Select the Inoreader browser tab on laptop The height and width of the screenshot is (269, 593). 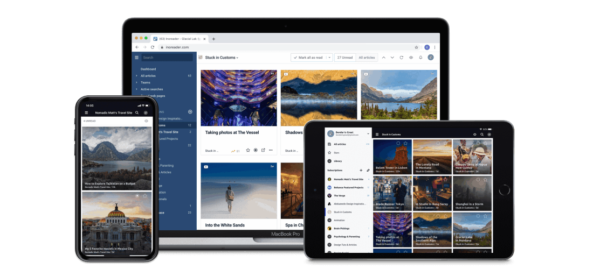coord(180,39)
